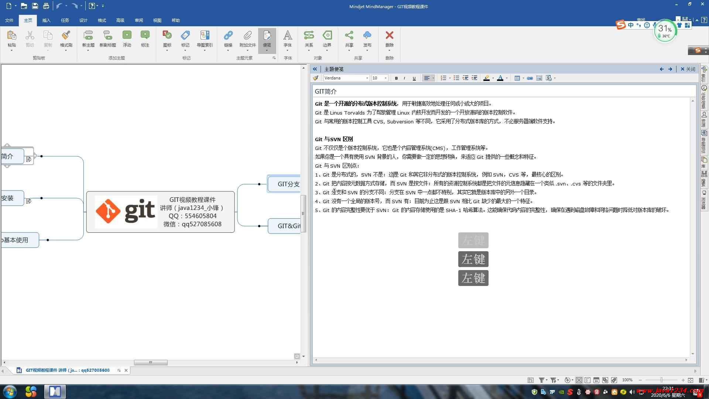Select the GIT分支 topic
The height and width of the screenshot is (399, 709).
284,184
